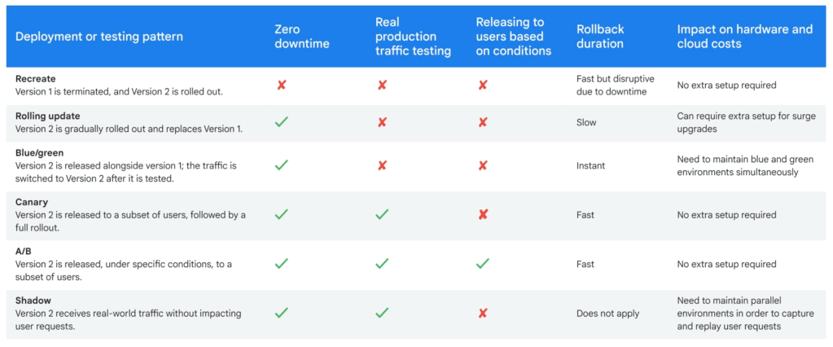Viewport: 833px width, 347px height.
Task: Click the green check for Rolling update zero downtime
Action: pyautogui.click(x=282, y=122)
